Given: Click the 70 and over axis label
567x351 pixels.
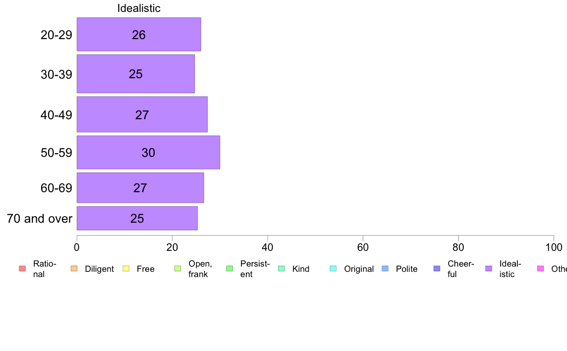Looking at the screenshot, I should click(40, 219).
